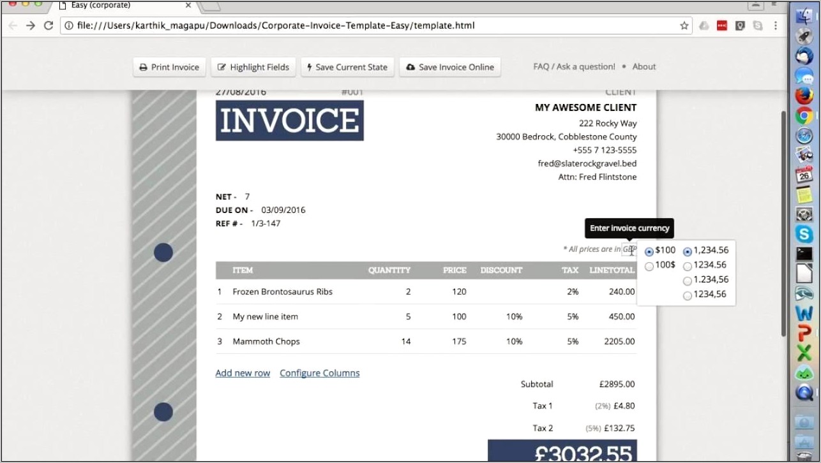821x463 pixels.
Task: Click the invoice currency input field
Action: click(629, 249)
